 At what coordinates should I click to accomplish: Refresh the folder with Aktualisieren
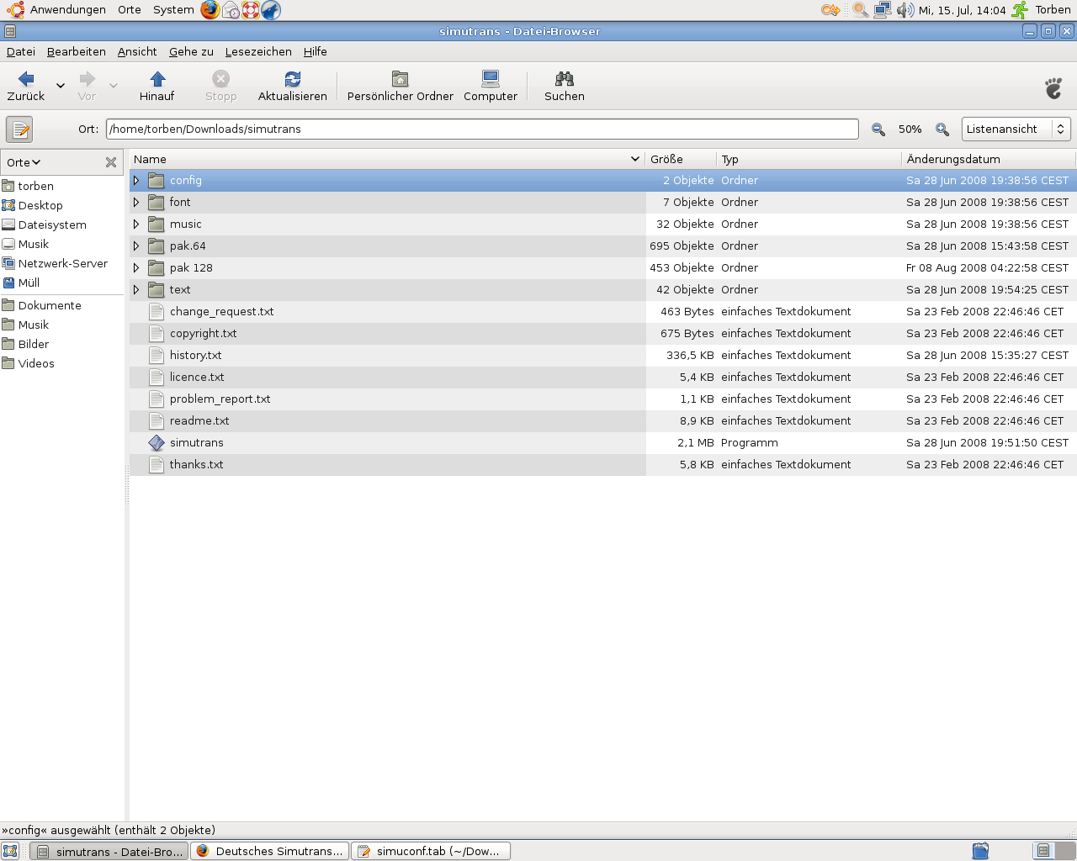pyautogui.click(x=292, y=79)
